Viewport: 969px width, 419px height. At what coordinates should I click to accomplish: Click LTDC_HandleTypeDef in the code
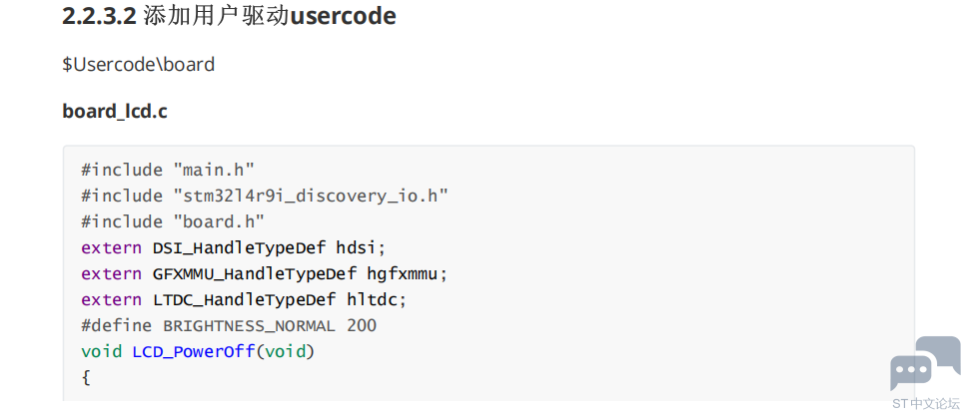tap(245, 299)
